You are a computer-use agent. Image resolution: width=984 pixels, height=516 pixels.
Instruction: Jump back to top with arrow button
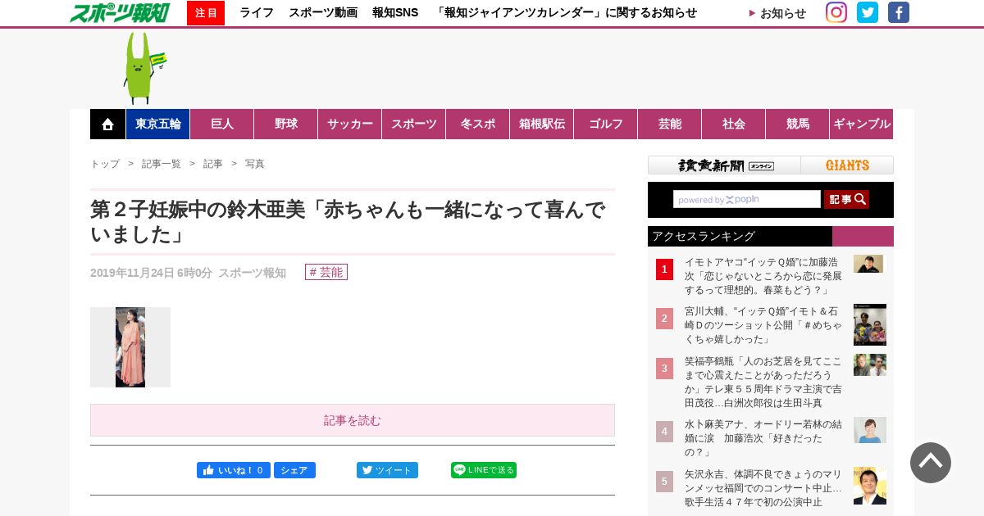pos(931,463)
